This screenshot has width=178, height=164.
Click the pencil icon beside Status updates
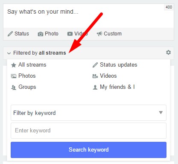pos(95,65)
